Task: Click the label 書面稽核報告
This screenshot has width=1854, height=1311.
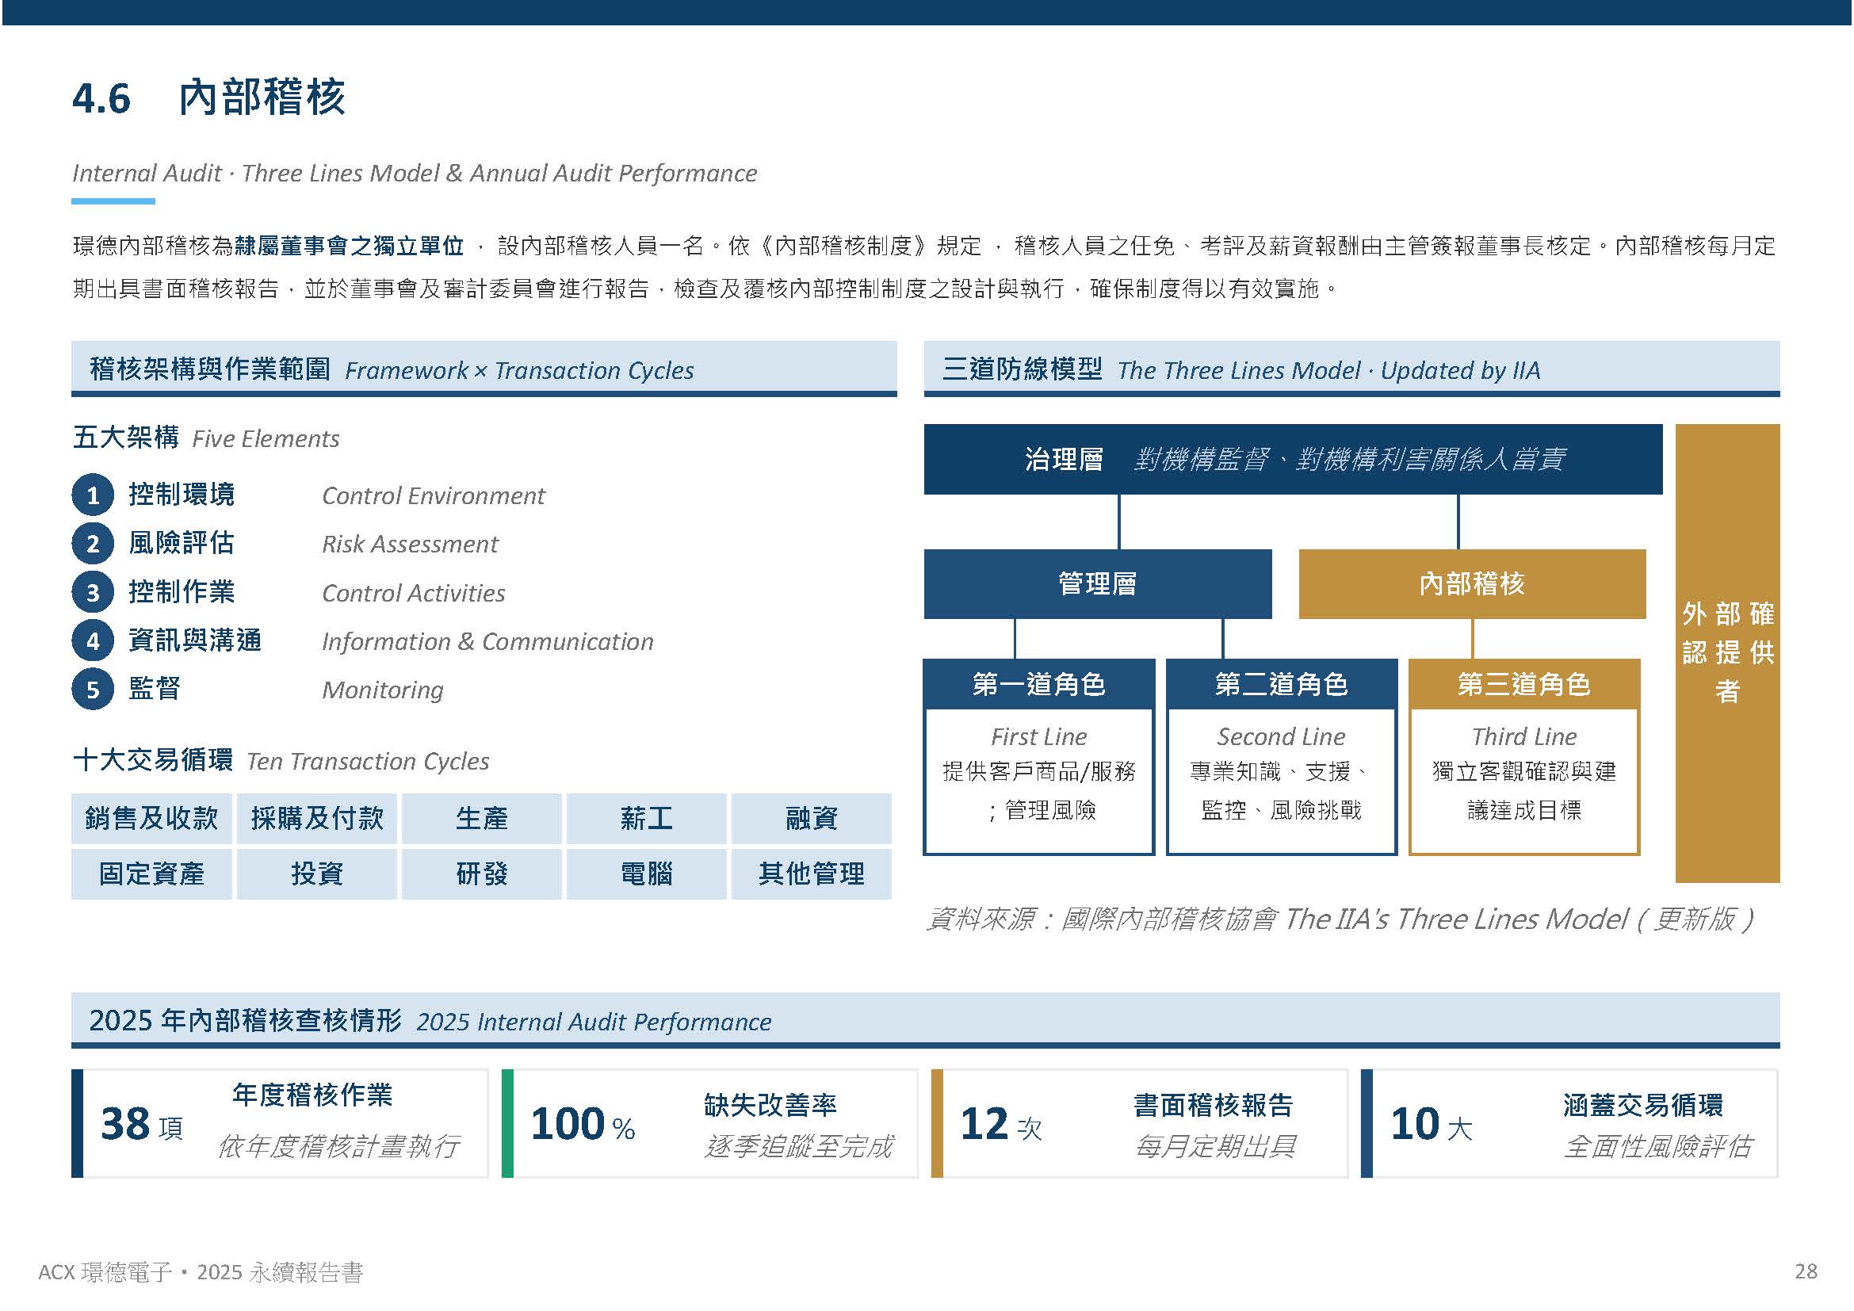Action: click(x=1214, y=1105)
